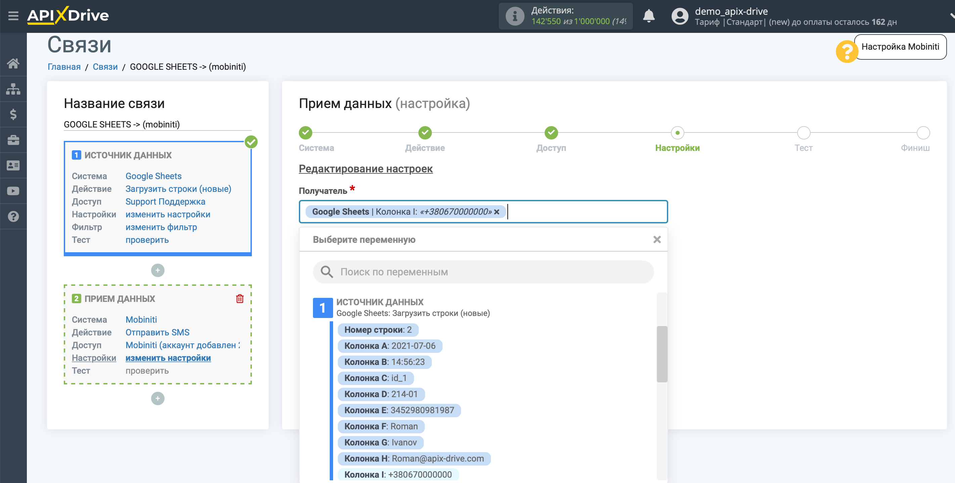This screenshot has height=483, width=955.
Task: Add a step between source and receiver blocks
Action: [x=157, y=270]
